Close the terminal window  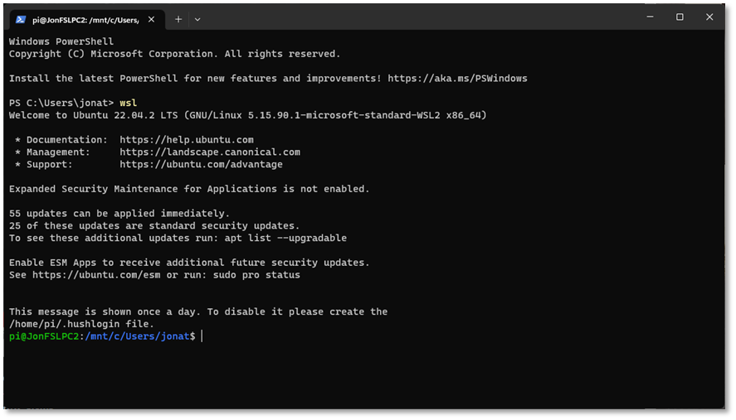tap(709, 17)
